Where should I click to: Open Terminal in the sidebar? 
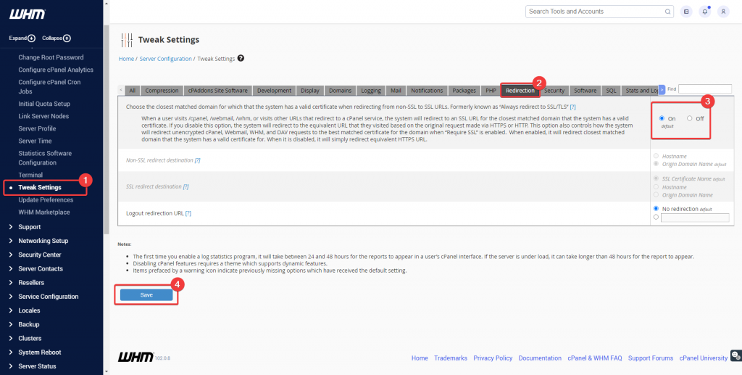tap(30, 176)
